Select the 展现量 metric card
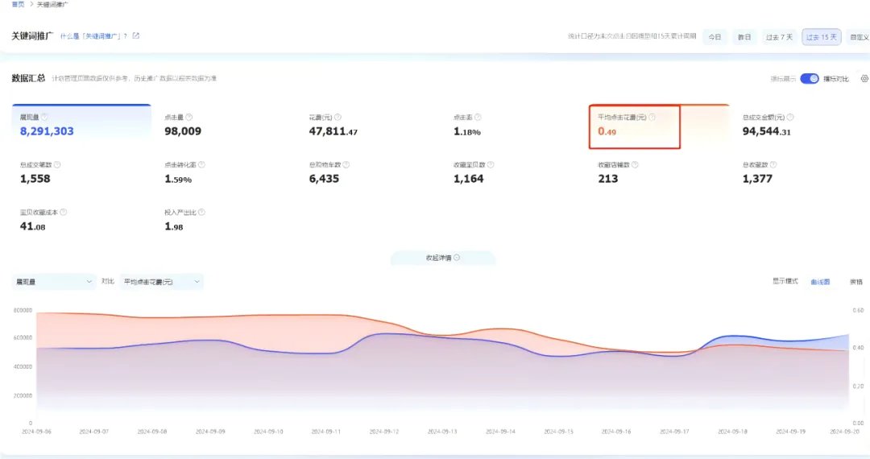 [x=81, y=122]
